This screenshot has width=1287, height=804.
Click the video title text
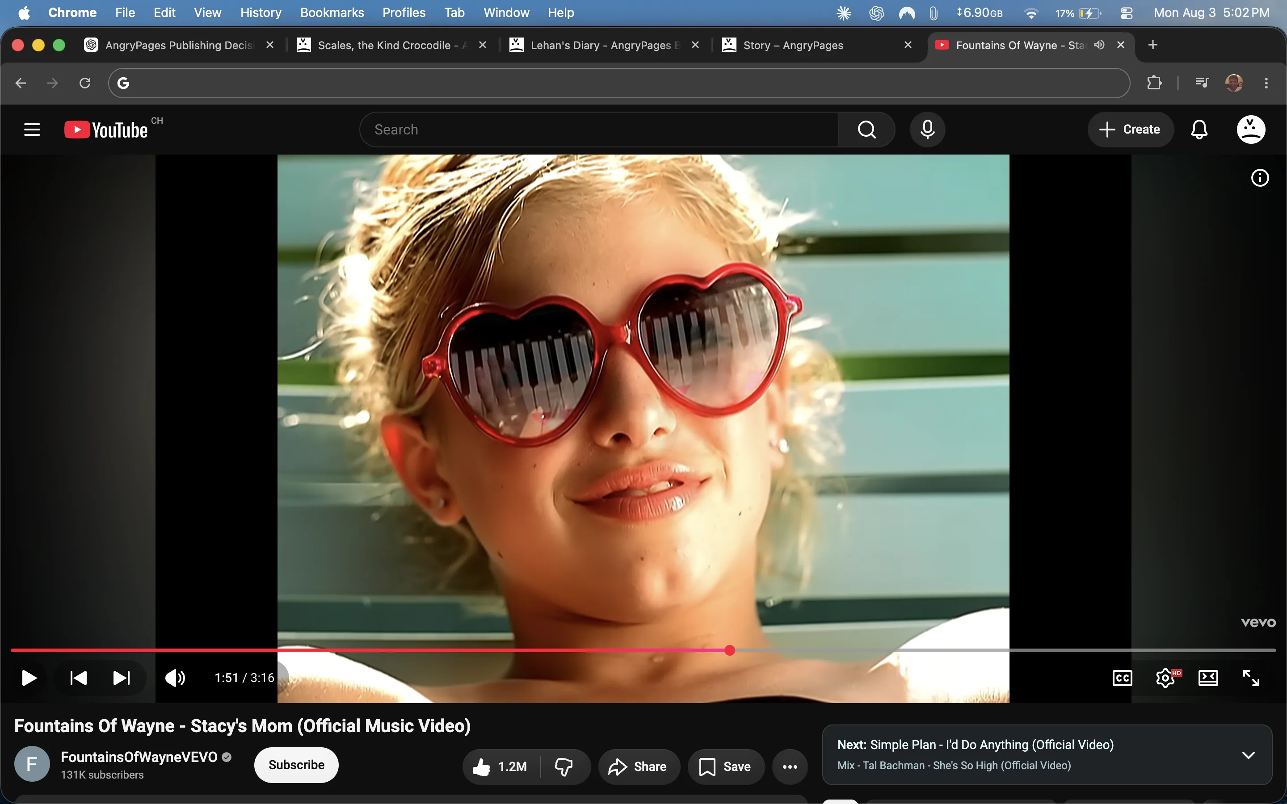pos(243,726)
